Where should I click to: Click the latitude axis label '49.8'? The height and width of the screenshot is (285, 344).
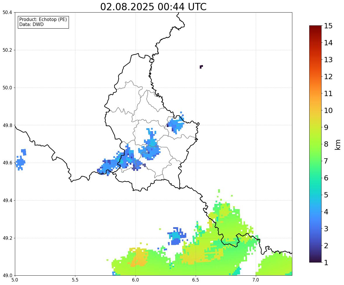click(x=7, y=125)
